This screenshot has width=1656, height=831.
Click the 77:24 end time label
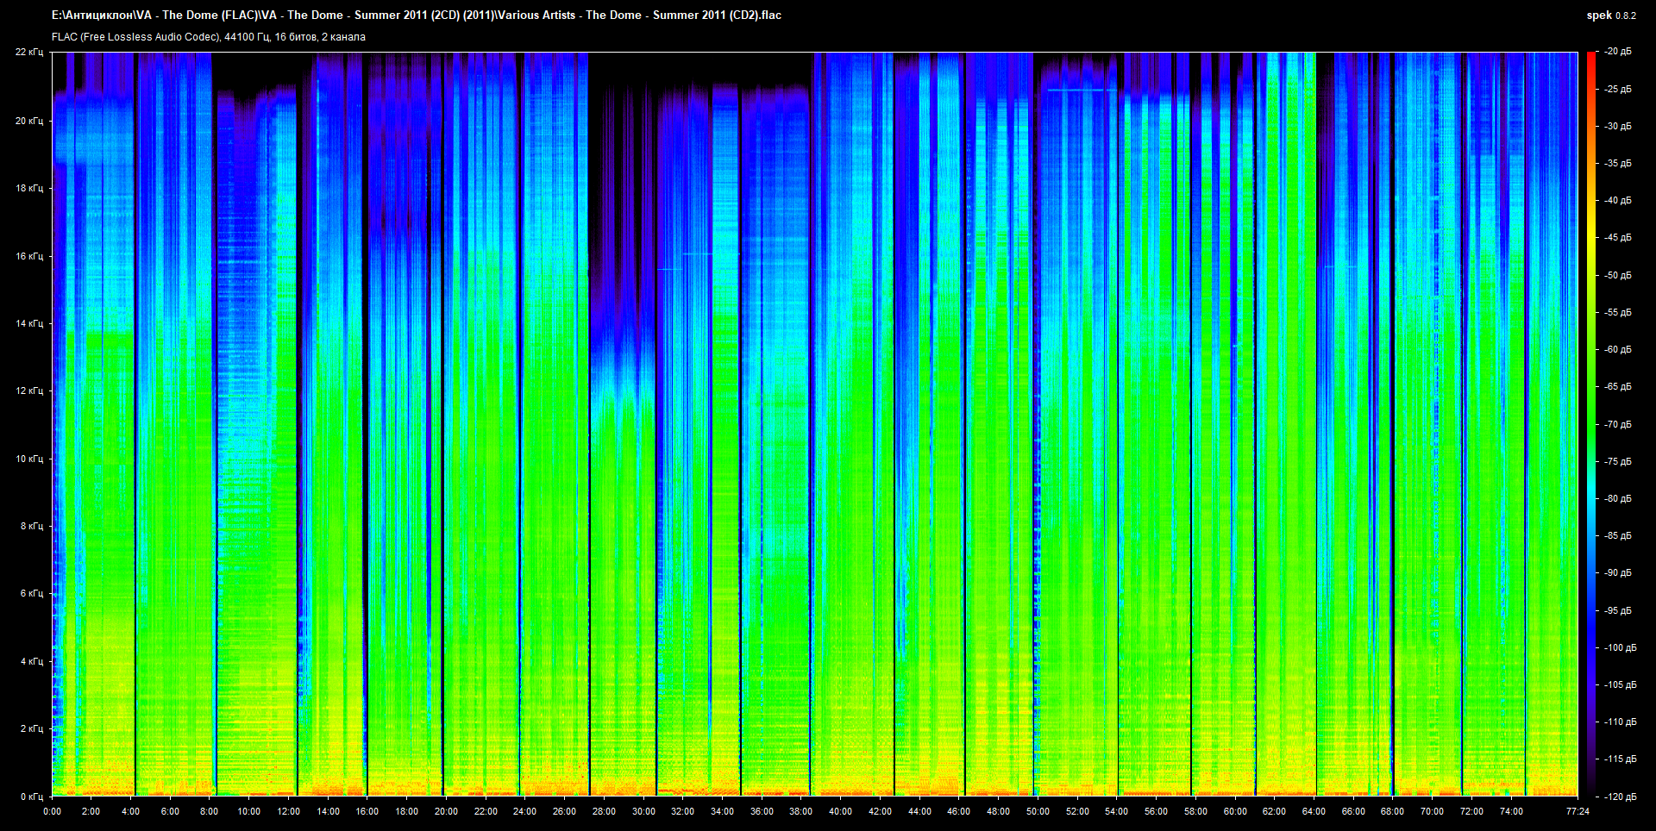point(1578,811)
